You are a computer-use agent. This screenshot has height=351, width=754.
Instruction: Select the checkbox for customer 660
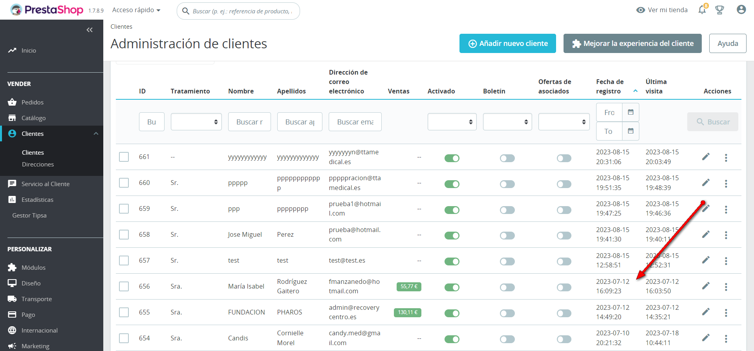[x=124, y=183]
